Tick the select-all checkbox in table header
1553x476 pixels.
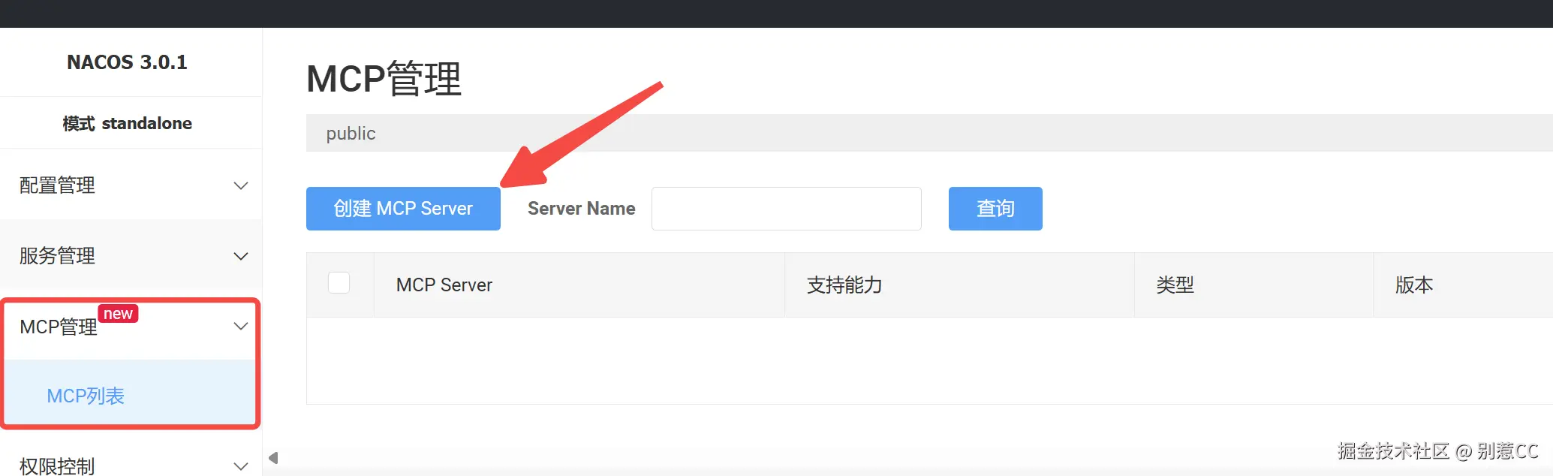tap(339, 283)
